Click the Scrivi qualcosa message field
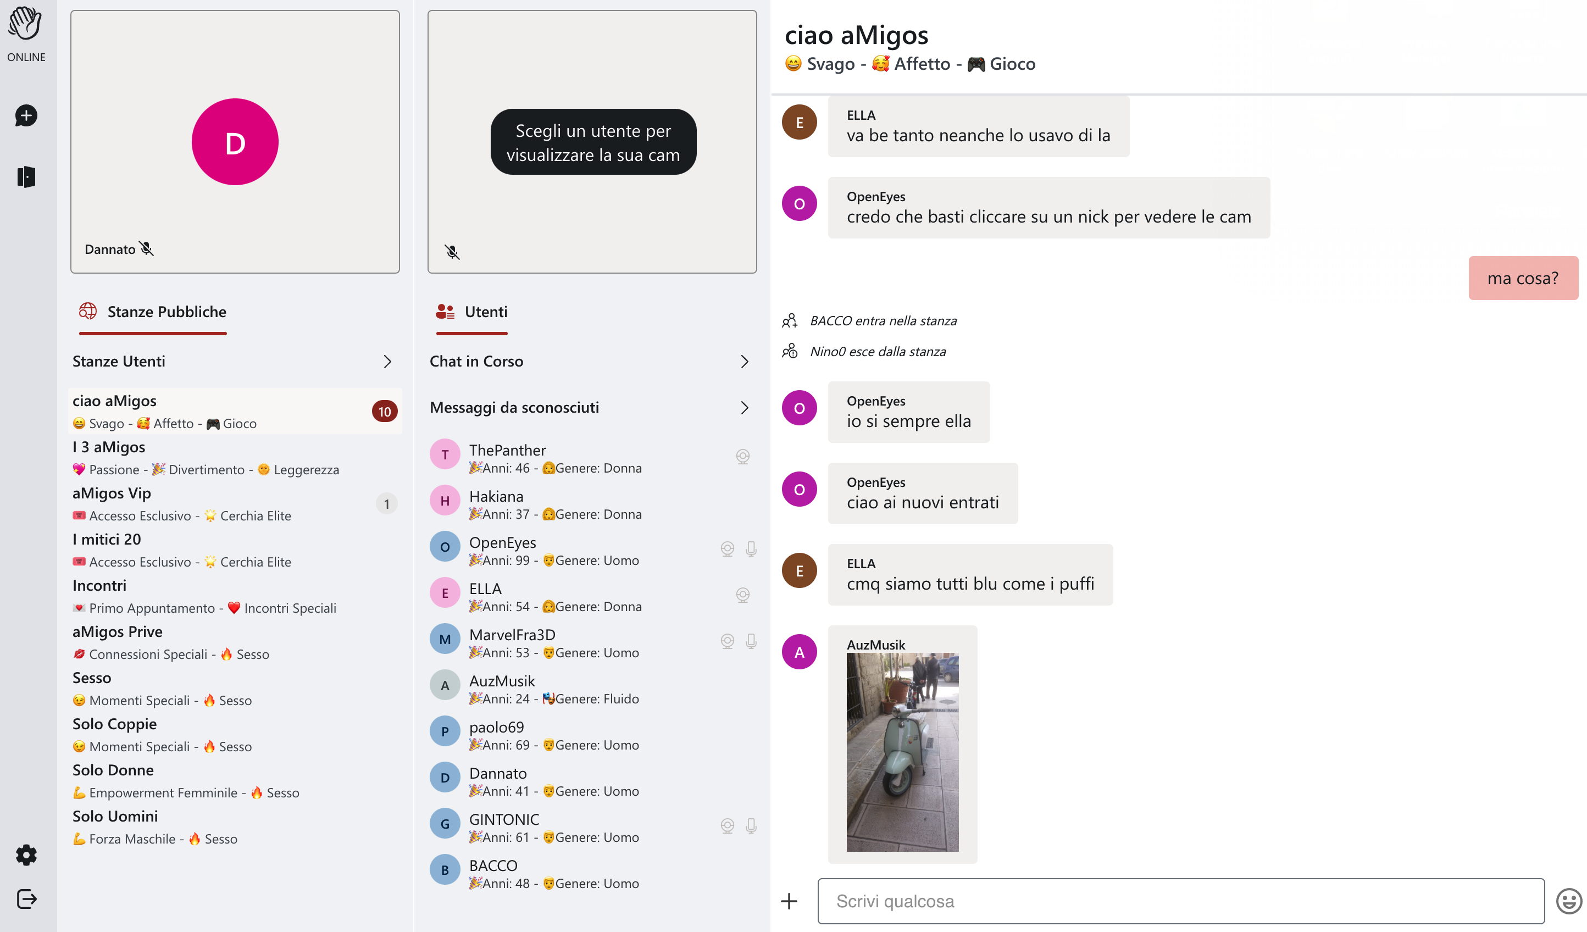This screenshot has width=1587, height=932. (1181, 901)
